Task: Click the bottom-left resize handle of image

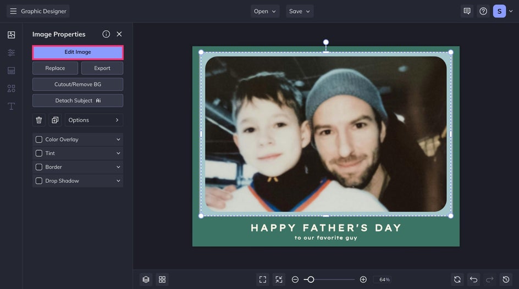Action: tap(201, 216)
